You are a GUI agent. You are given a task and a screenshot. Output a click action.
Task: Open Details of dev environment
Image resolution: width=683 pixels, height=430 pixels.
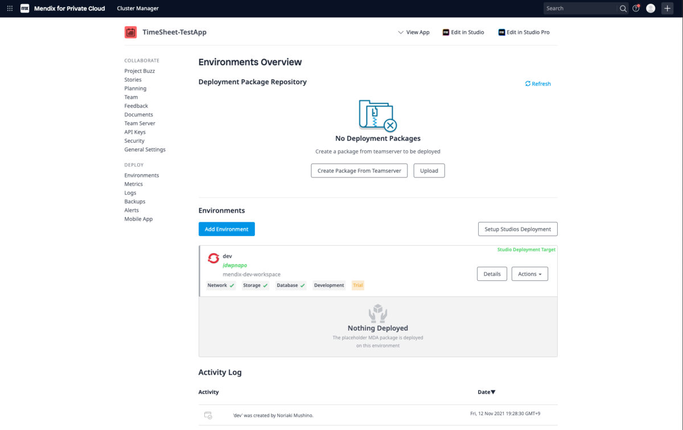point(492,274)
